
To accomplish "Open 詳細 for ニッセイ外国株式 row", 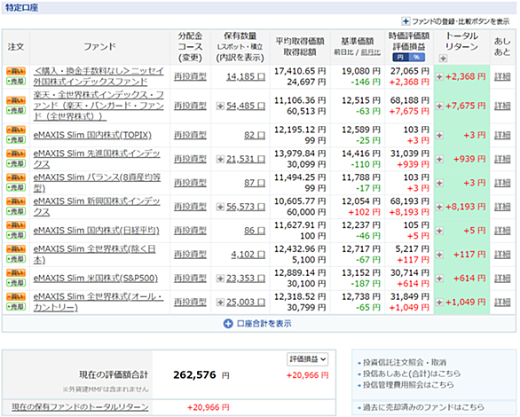I will (x=502, y=77).
